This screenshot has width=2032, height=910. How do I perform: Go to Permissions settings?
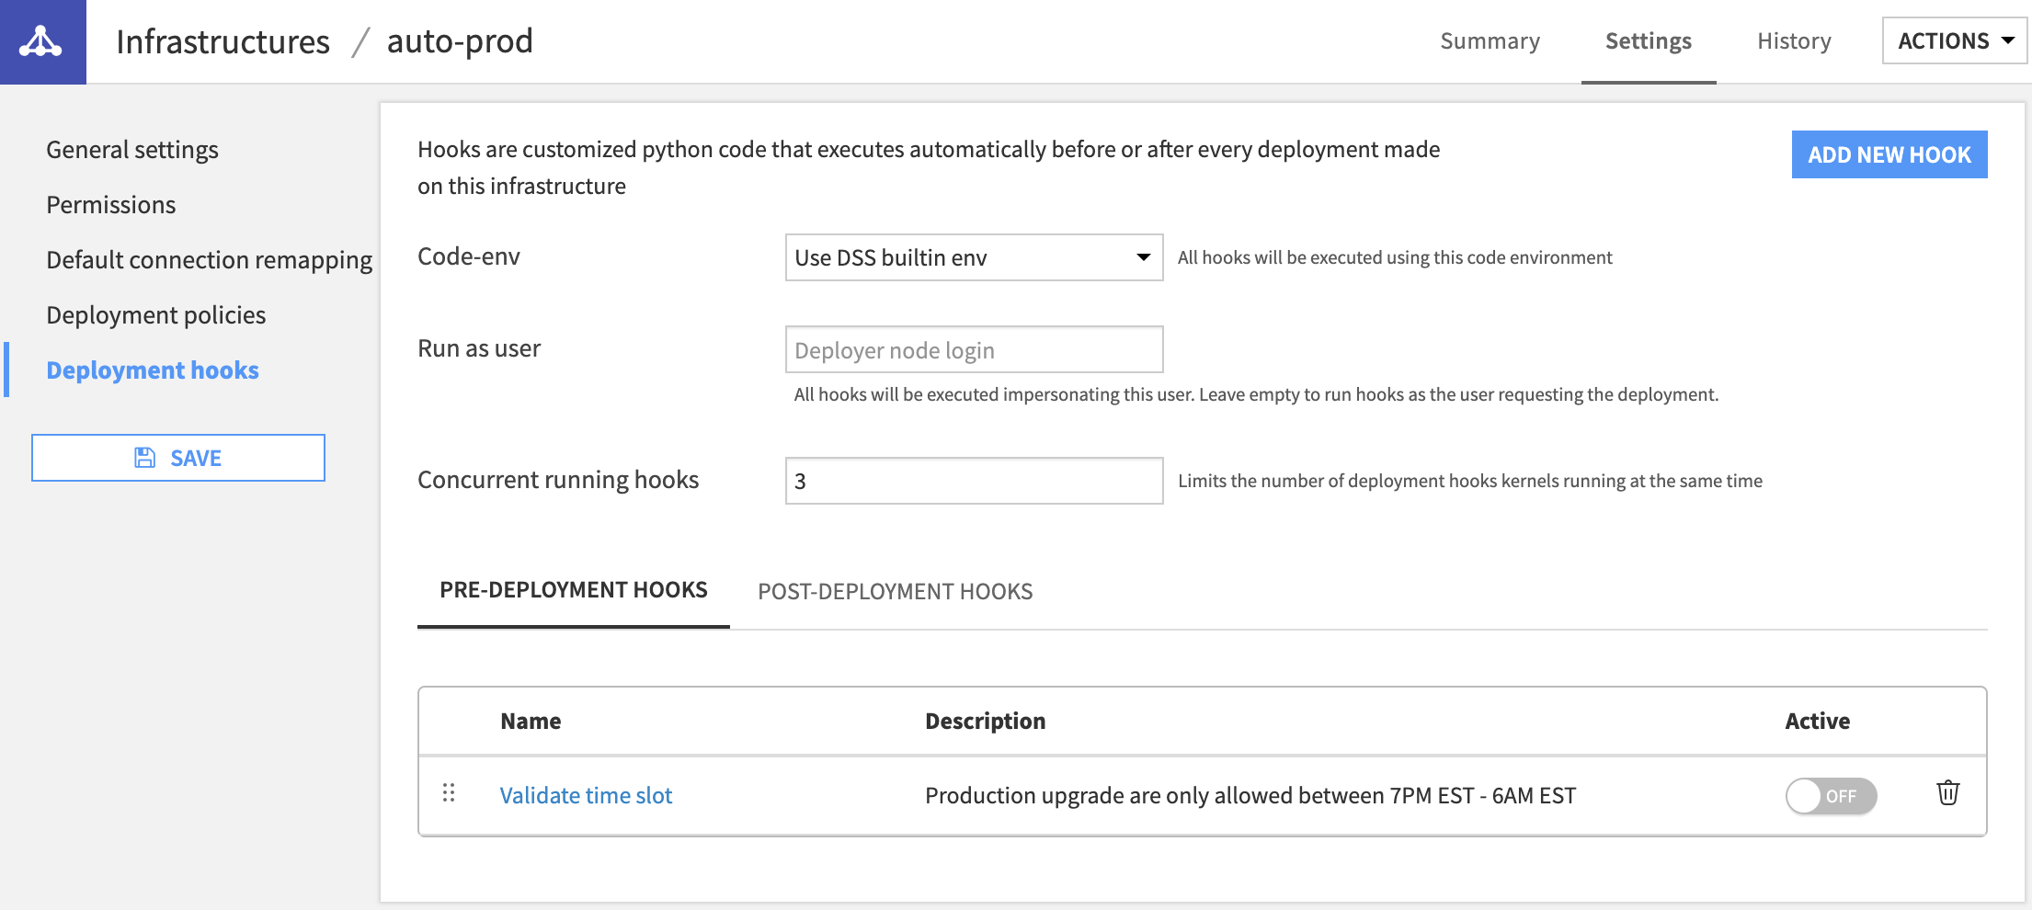coord(111,205)
